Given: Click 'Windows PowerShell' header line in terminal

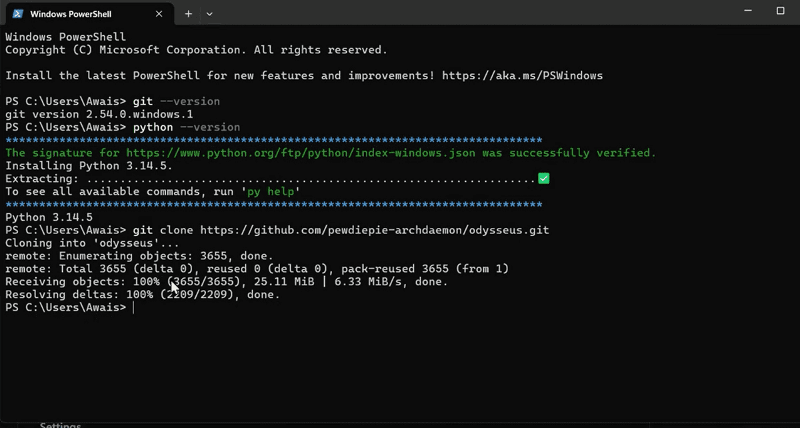Looking at the screenshot, I should coord(65,37).
